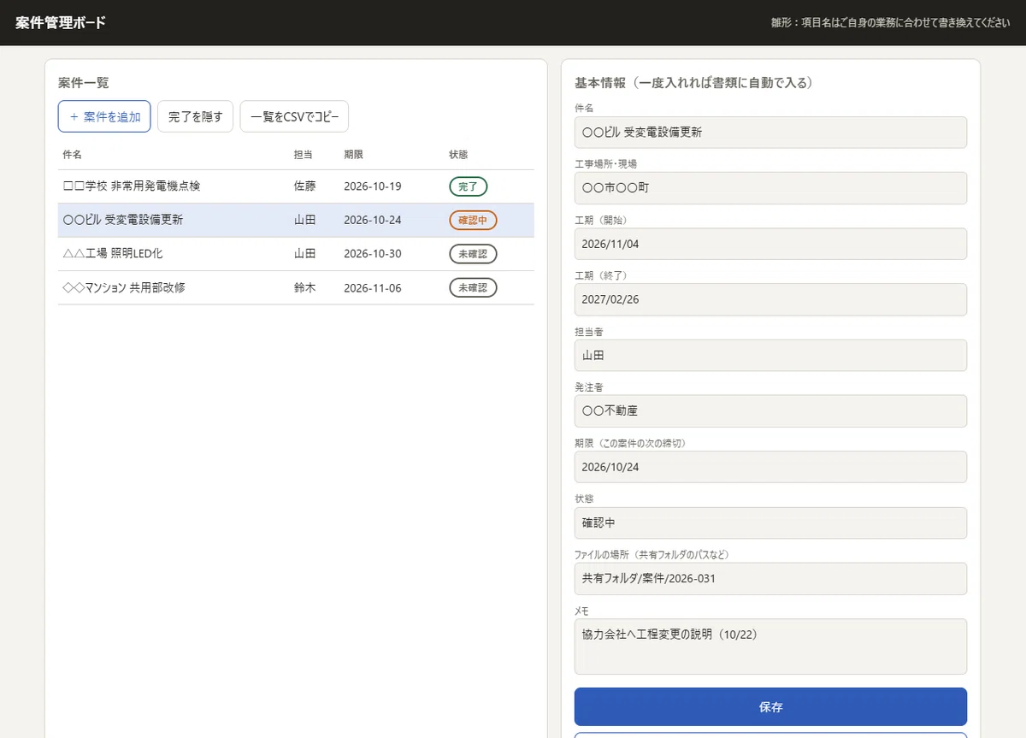Click the 件名 column header
Screen dimensions: 1026x738
tap(73, 155)
